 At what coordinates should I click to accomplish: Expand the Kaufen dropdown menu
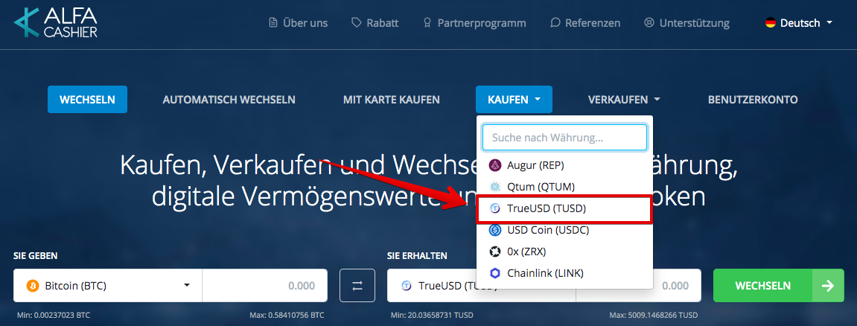click(514, 100)
